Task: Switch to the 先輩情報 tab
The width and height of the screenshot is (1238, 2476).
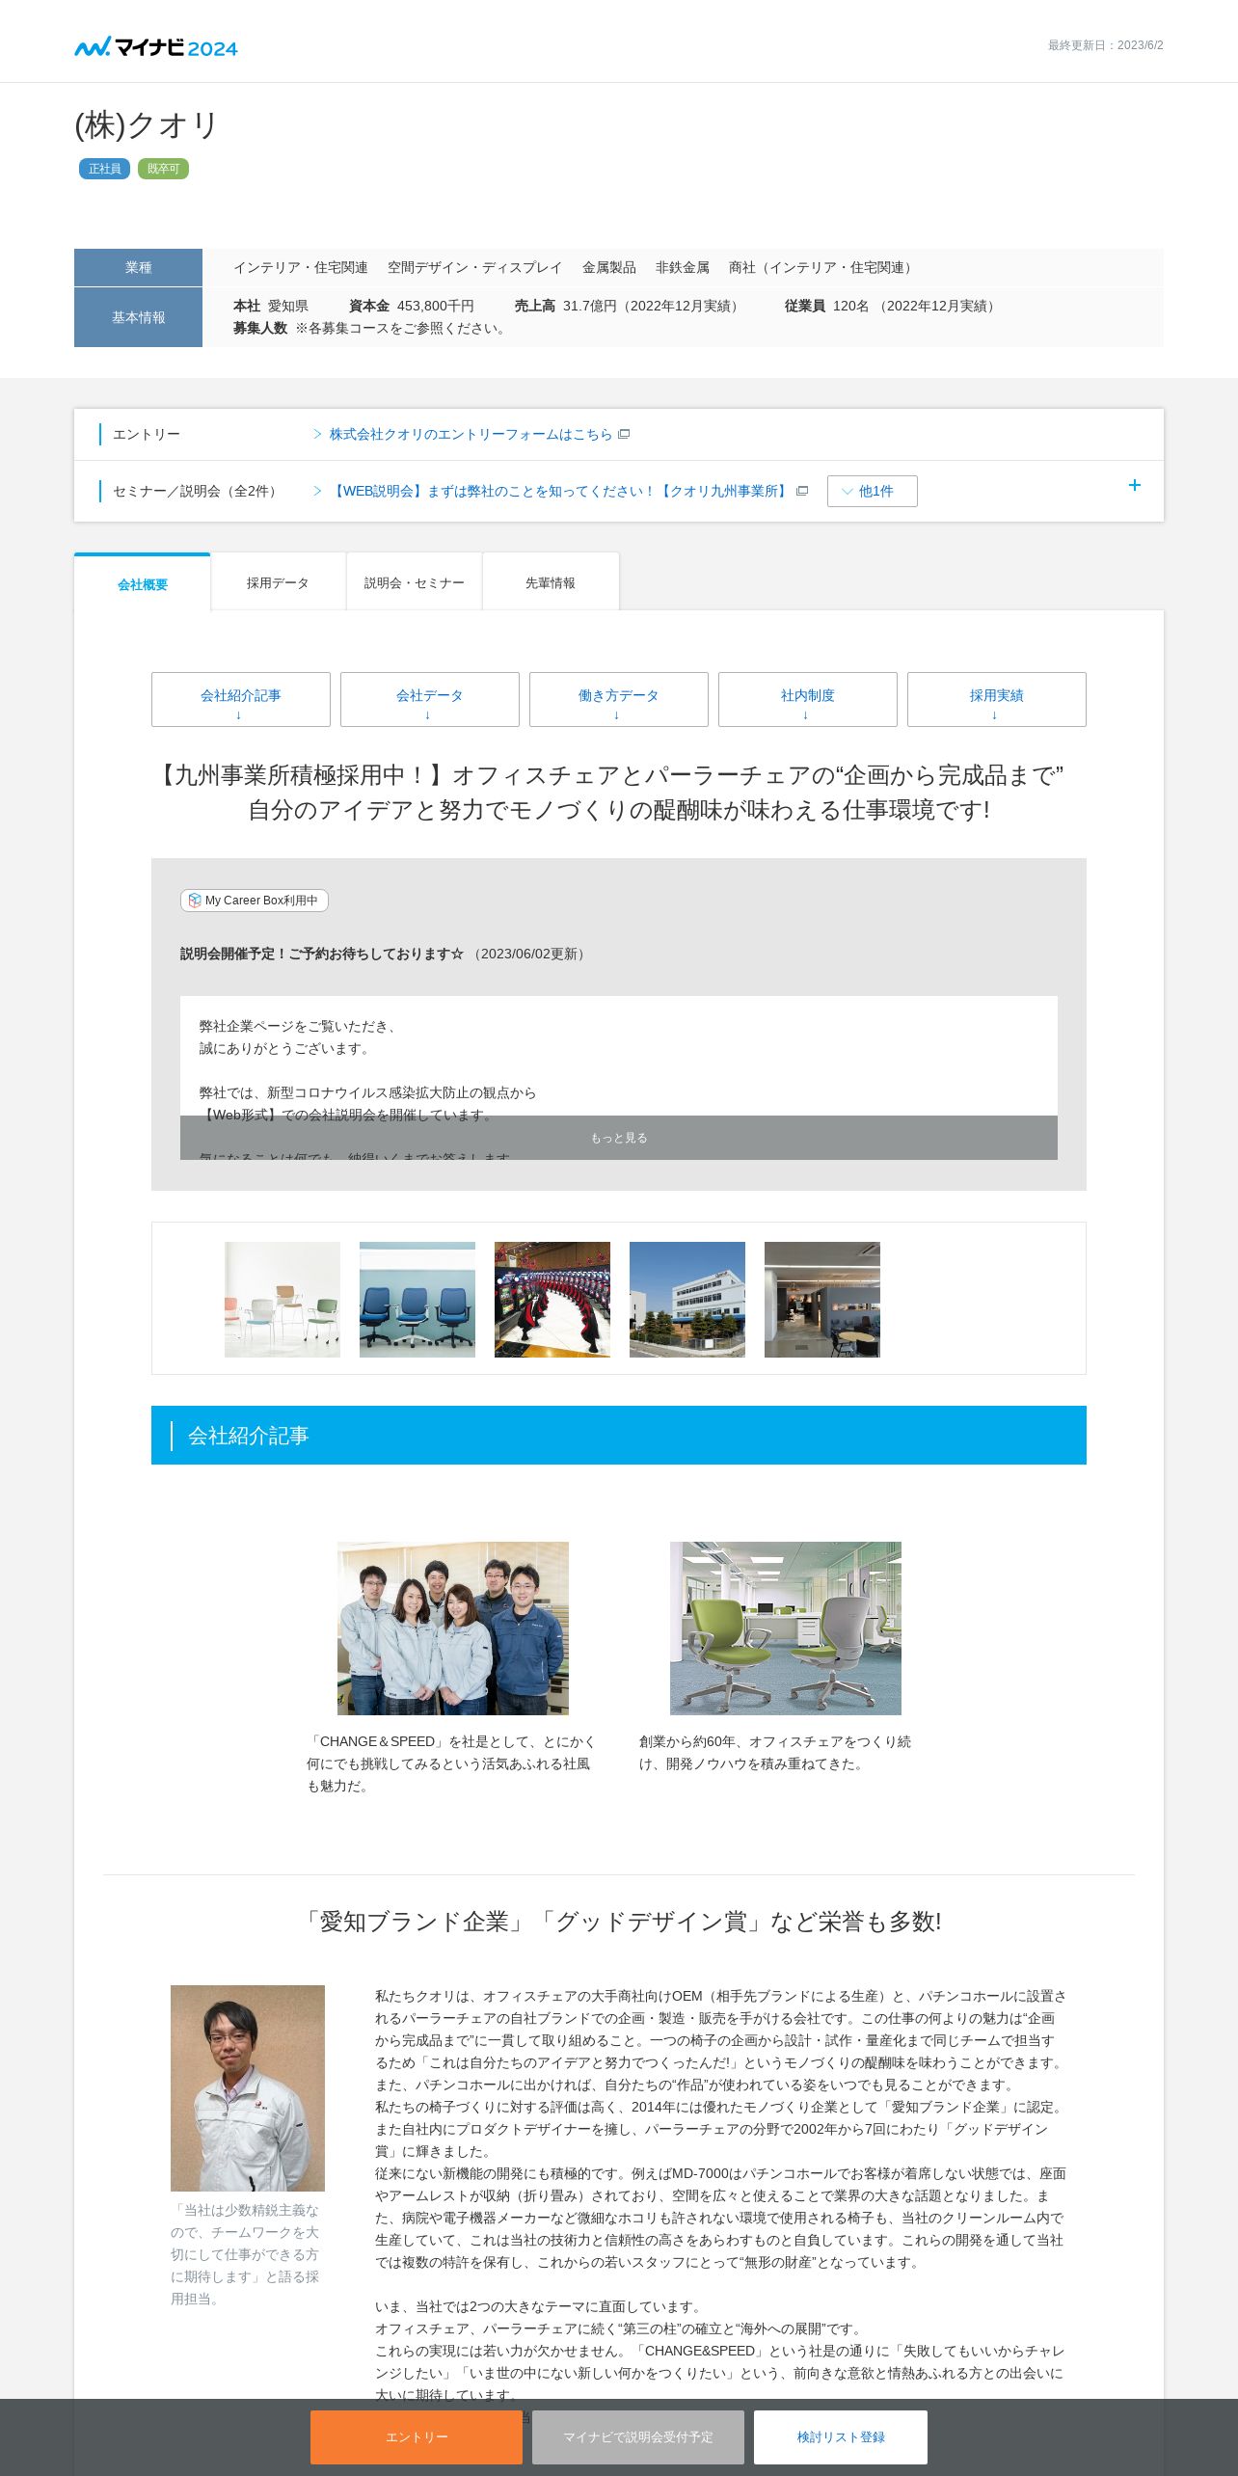Action: (x=550, y=582)
